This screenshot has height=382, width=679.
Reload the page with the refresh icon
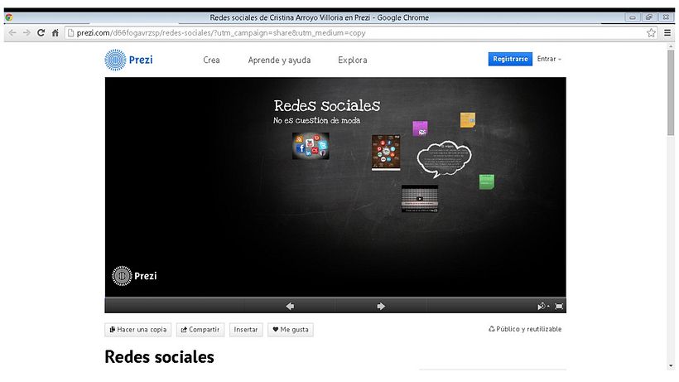[41, 33]
